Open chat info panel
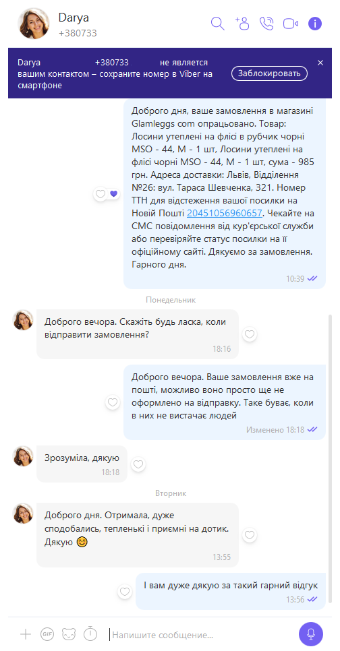The image size is (340, 651). point(315,23)
